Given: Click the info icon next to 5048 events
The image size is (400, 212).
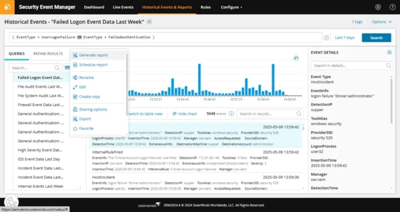Looking at the screenshot, I should 231,114.
